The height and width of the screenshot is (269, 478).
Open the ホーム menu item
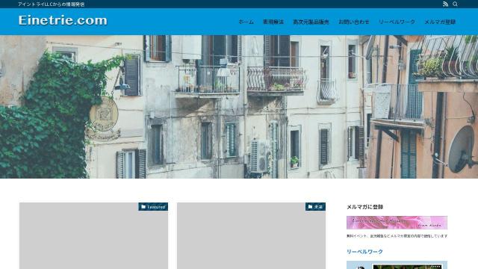coord(246,22)
